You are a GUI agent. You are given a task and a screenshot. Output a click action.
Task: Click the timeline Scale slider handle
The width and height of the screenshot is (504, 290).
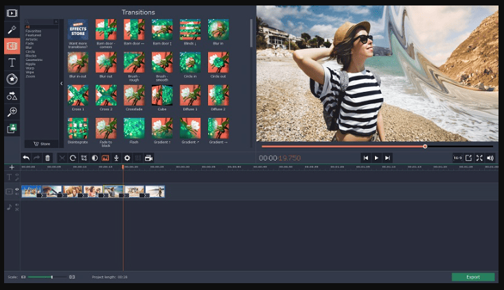point(51,277)
